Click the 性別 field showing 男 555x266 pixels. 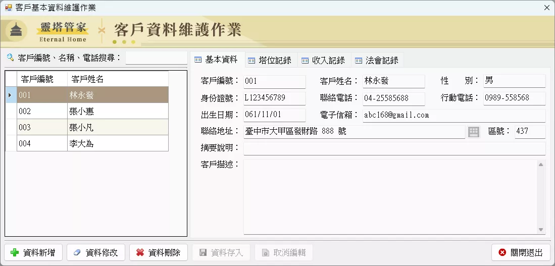[514, 81]
